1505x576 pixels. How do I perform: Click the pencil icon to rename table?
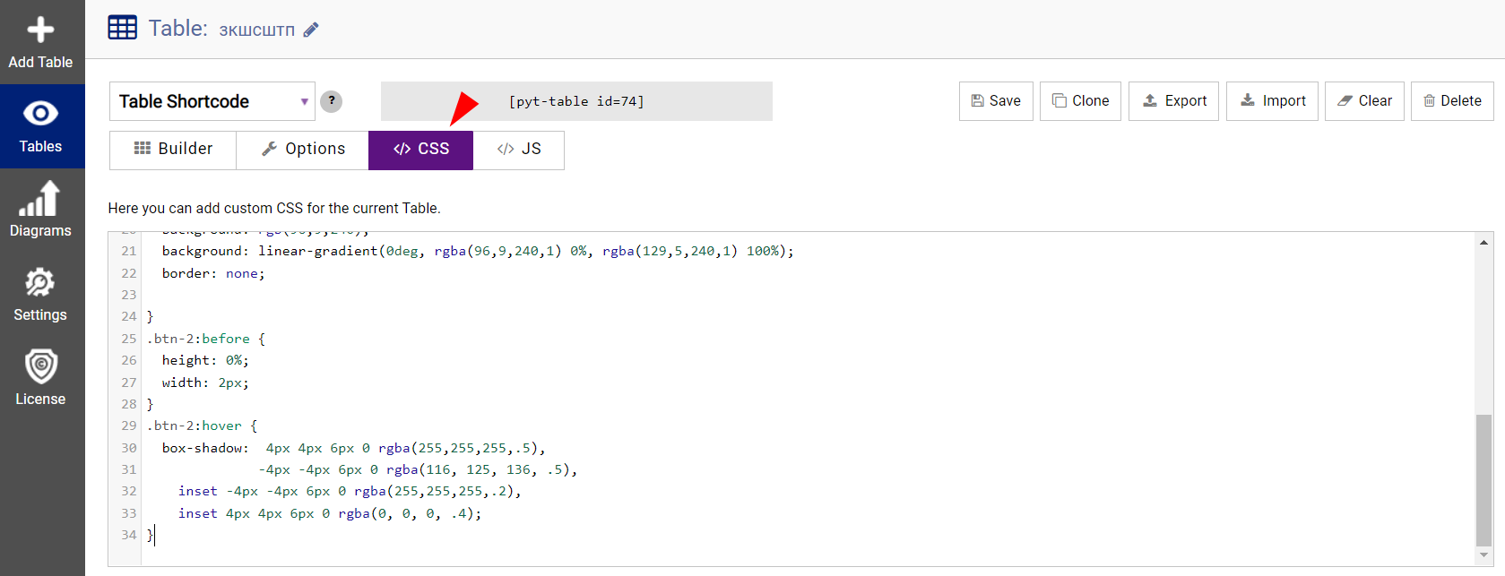click(311, 30)
